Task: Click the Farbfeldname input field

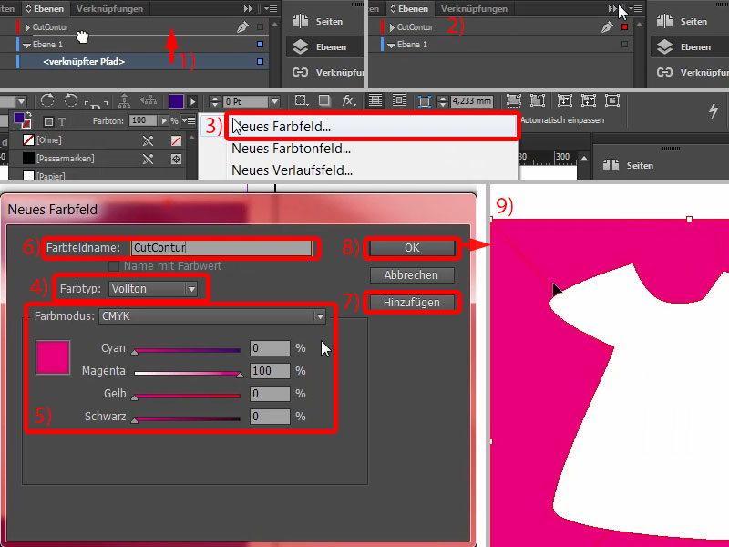Action: point(221,248)
